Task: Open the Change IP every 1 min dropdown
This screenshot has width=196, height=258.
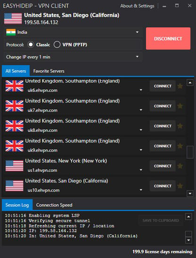Action: coord(73,57)
